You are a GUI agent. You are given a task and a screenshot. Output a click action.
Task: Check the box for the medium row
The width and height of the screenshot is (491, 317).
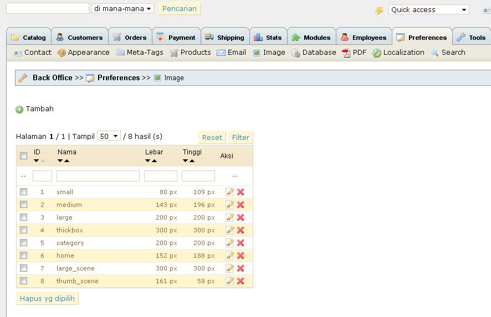click(x=23, y=205)
